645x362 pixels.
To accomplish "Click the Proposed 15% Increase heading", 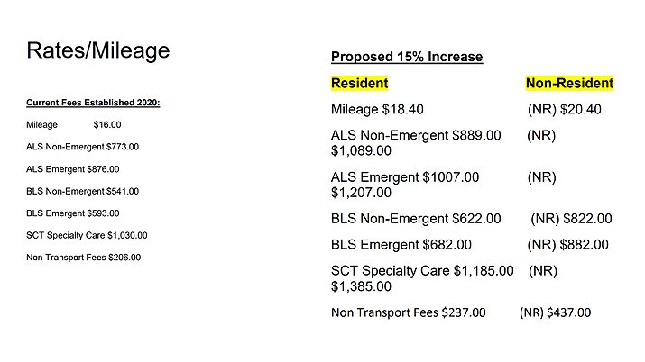I will point(407,58).
